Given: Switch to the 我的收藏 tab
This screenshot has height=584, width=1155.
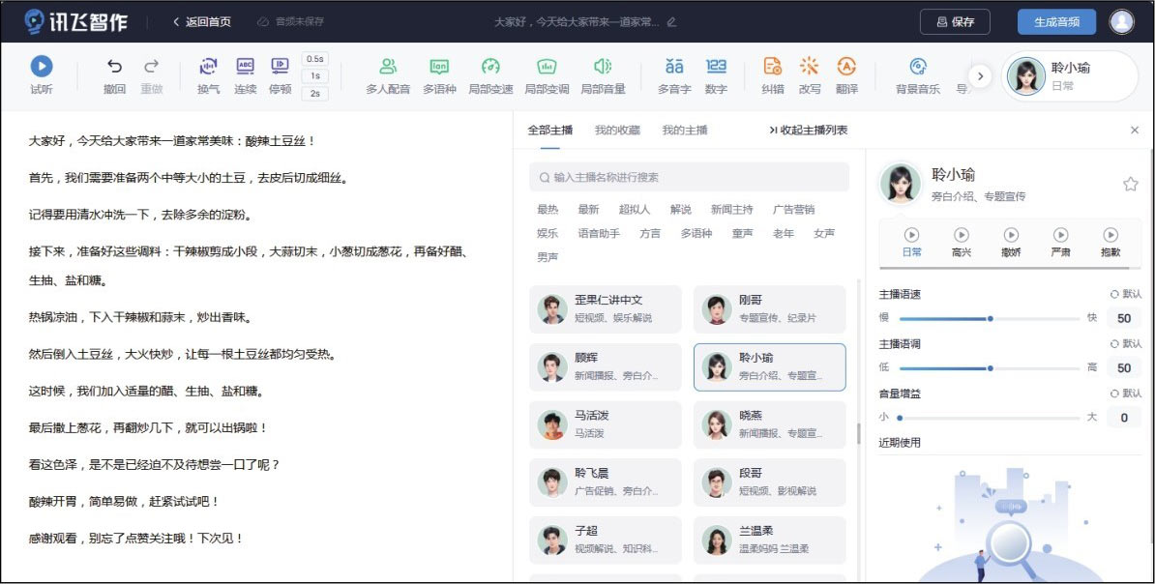Looking at the screenshot, I should point(616,130).
